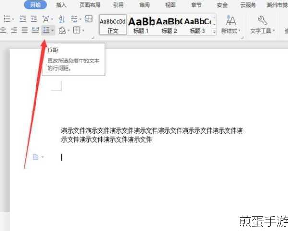Click the borders icon
The image size is (288, 231).
[x=77, y=30]
